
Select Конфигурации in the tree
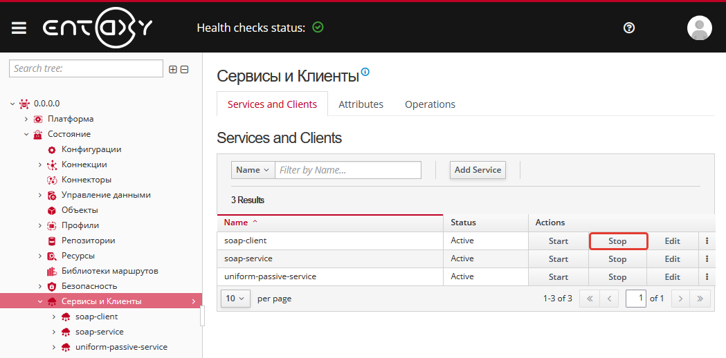click(91, 149)
